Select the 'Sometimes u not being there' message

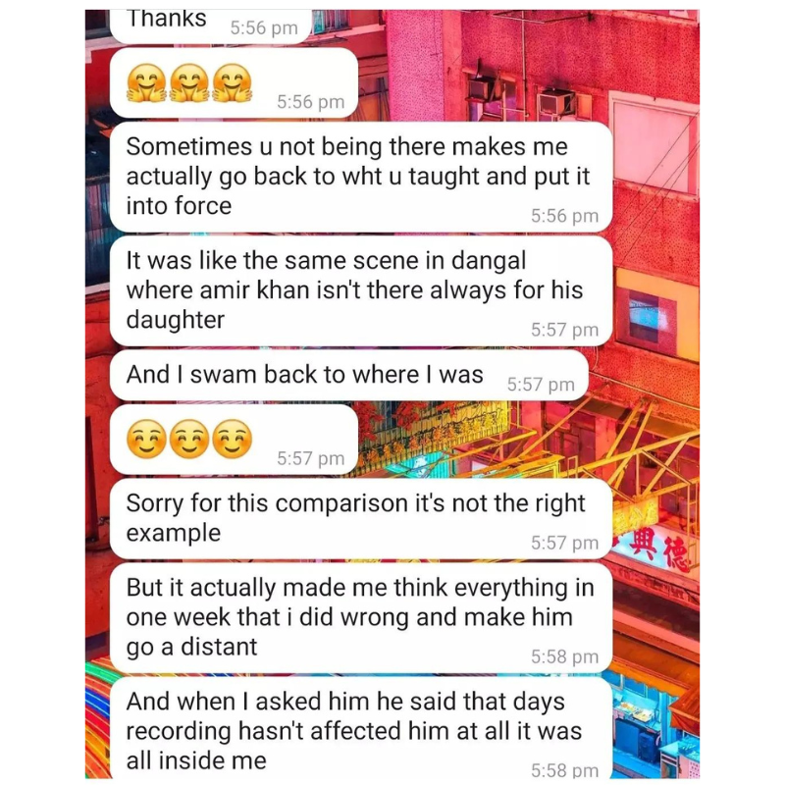pos(361,178)
